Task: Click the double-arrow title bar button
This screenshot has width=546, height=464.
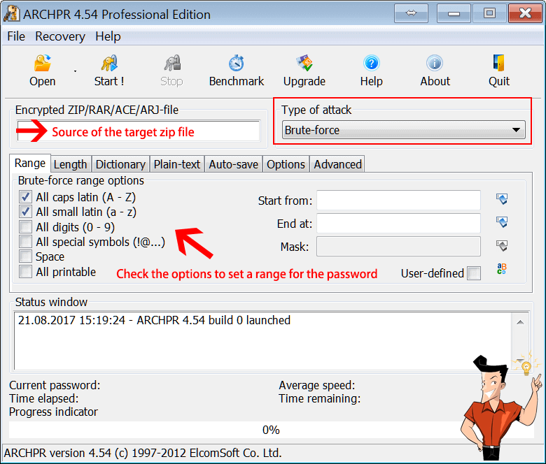Action: pyautogui.click(x=411, y=13)
